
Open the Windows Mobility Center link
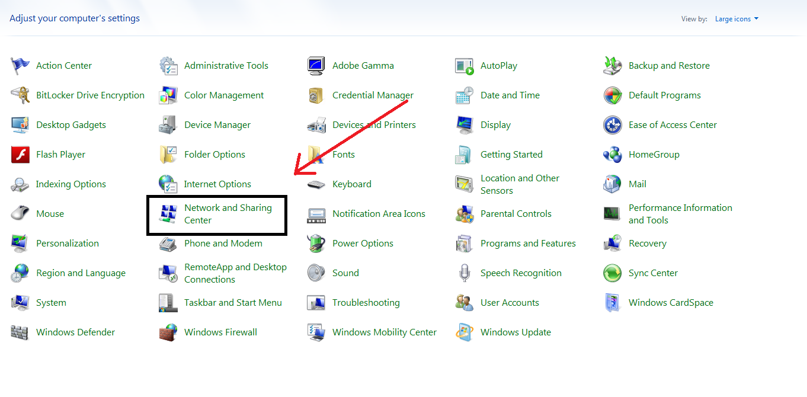click(385, 332)
